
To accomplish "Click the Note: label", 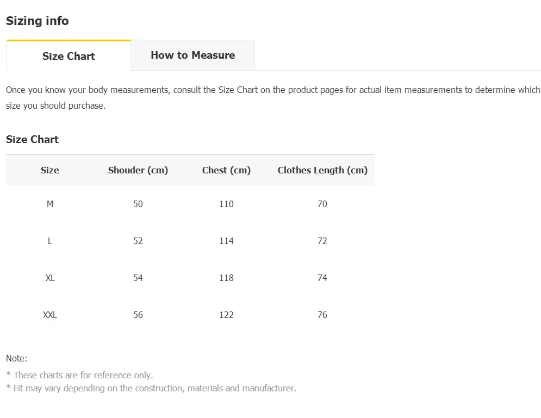I will tap(16, 358).
